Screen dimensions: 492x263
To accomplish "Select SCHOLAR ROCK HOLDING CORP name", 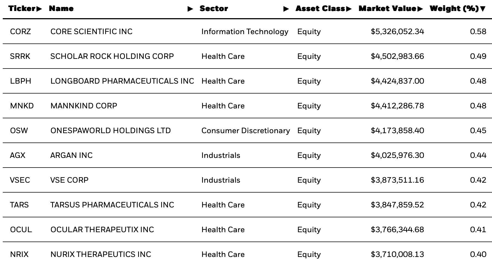I will [x=112, y=56].
